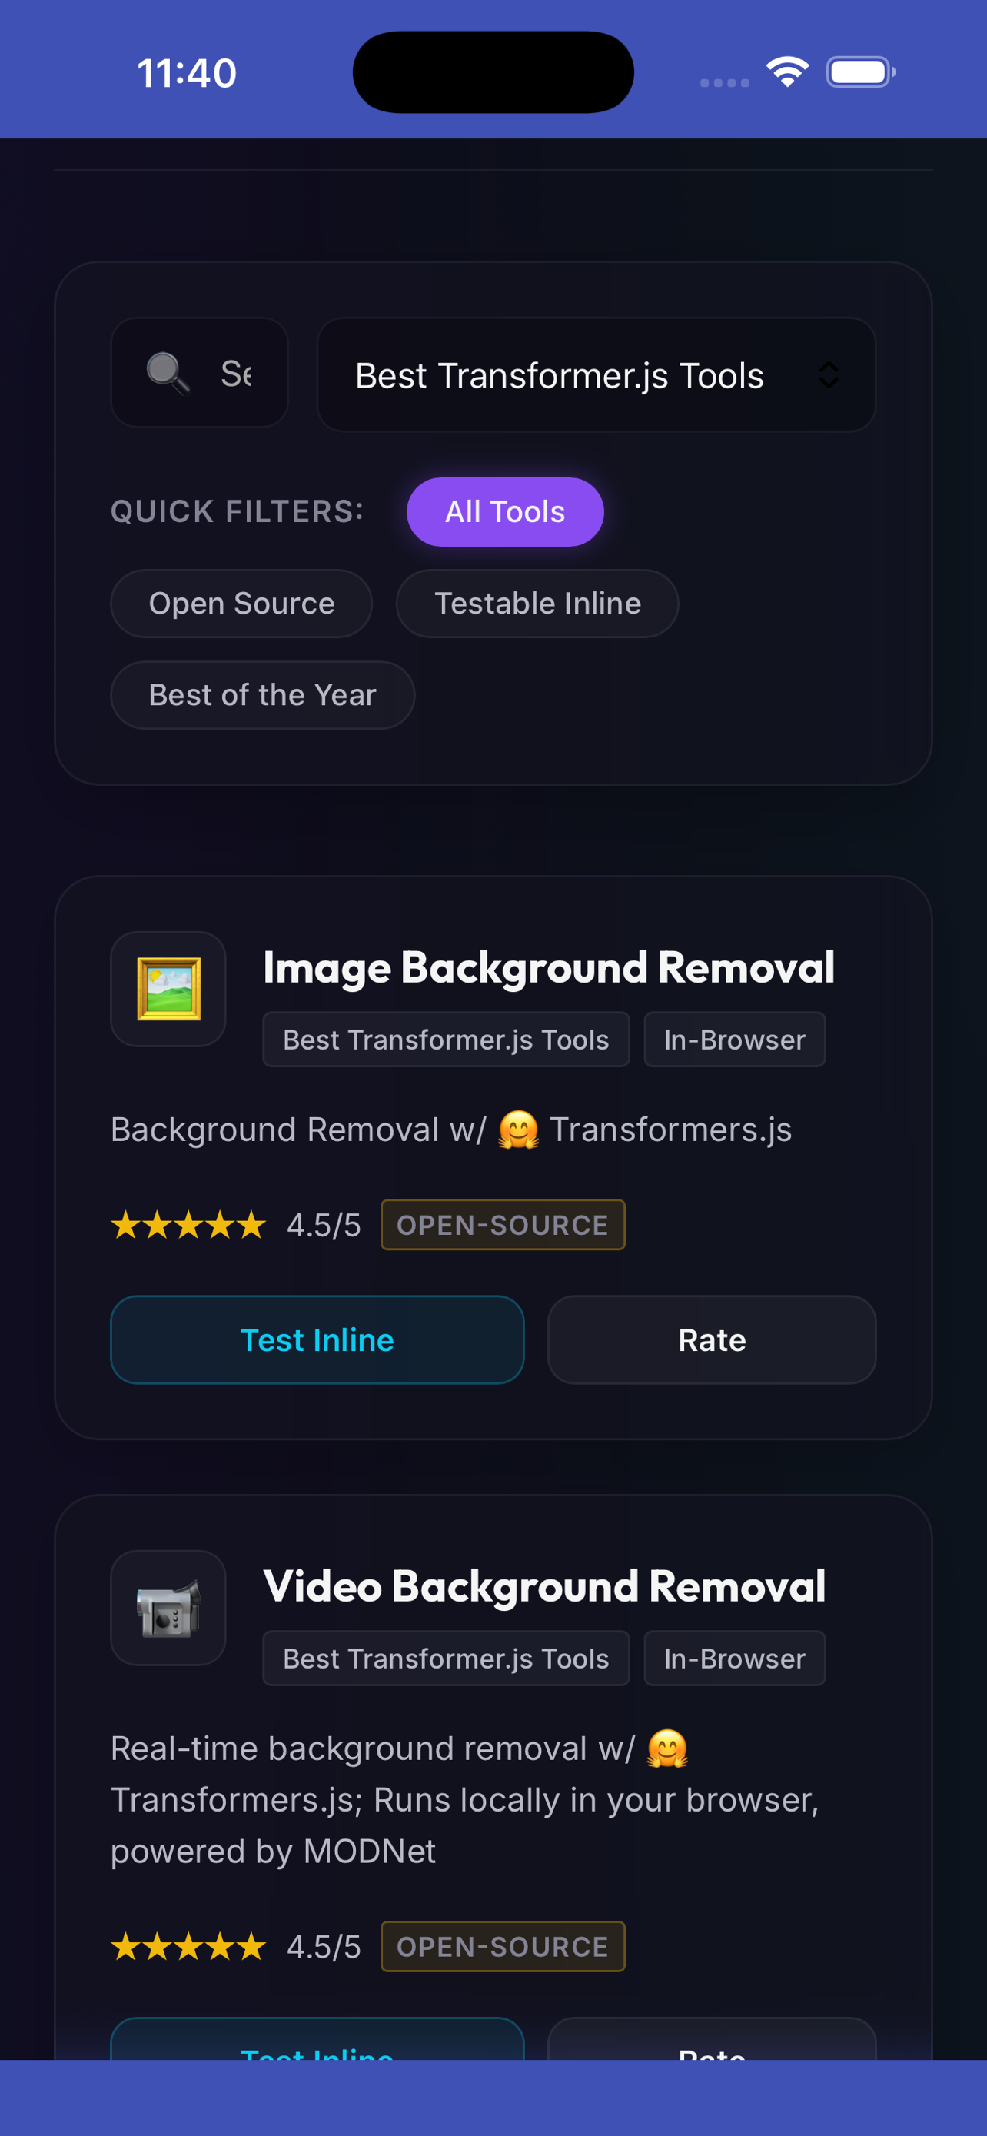Tap the star rating of Video Background Removal

[189, 1946]
